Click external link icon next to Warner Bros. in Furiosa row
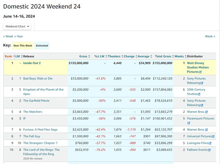220x164 pixels. pyautogui.click(x=206, y=130)
